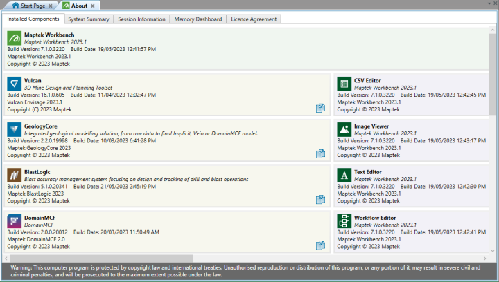Click BlastLogic Build Version 5.1.0.20341 text

click(37, 186)
